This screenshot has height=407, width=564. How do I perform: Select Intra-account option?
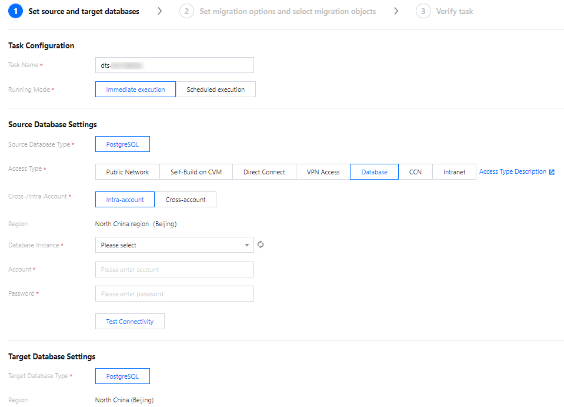click(x=125, y=200)
